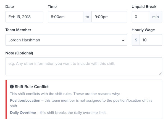This screenshot has height=126, width=168.
Task: Click the 8:00am start time field
Action: click(x=65, y=17)
